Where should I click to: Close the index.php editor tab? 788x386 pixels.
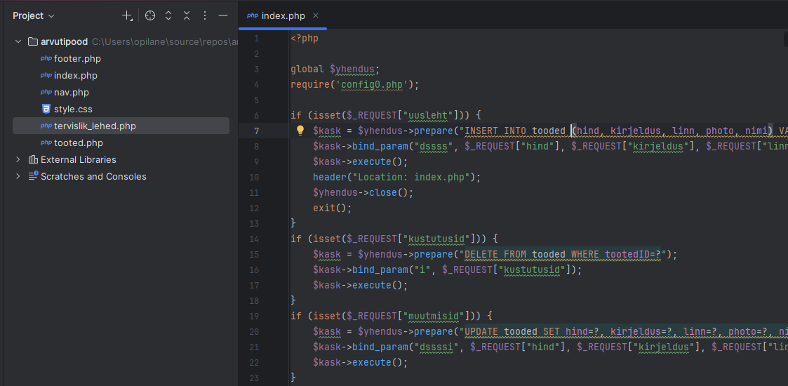316,15
